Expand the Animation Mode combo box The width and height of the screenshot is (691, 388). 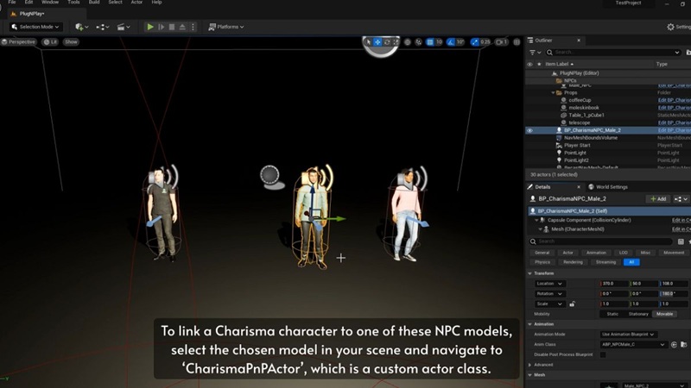(x=627, y=334)
